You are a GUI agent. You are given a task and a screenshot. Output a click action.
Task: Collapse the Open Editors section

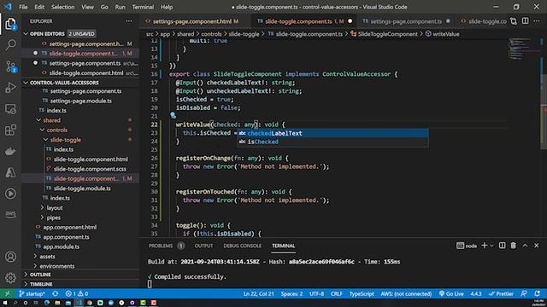(26, 34)
